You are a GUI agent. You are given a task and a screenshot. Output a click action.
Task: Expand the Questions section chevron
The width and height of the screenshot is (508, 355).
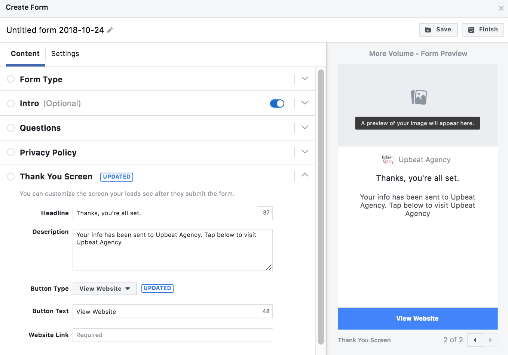[305, 127]
